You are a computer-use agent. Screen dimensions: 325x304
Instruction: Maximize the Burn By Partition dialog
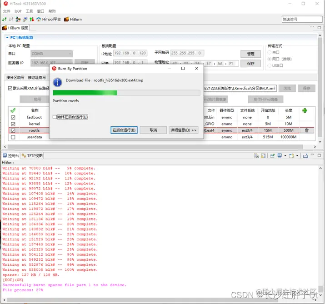pyautogui.click(x=183, y=68)
